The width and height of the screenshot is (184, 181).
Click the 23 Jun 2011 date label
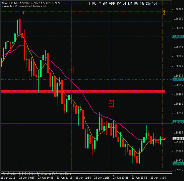click(8, 177)
